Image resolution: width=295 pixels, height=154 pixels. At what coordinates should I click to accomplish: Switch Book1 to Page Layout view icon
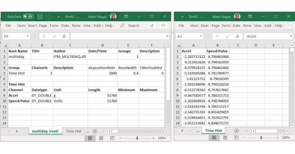click(225, 138)
